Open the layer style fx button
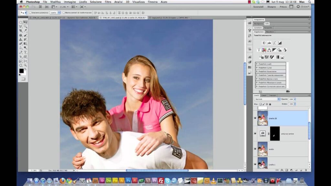331x186 pixels. point(282,170)
